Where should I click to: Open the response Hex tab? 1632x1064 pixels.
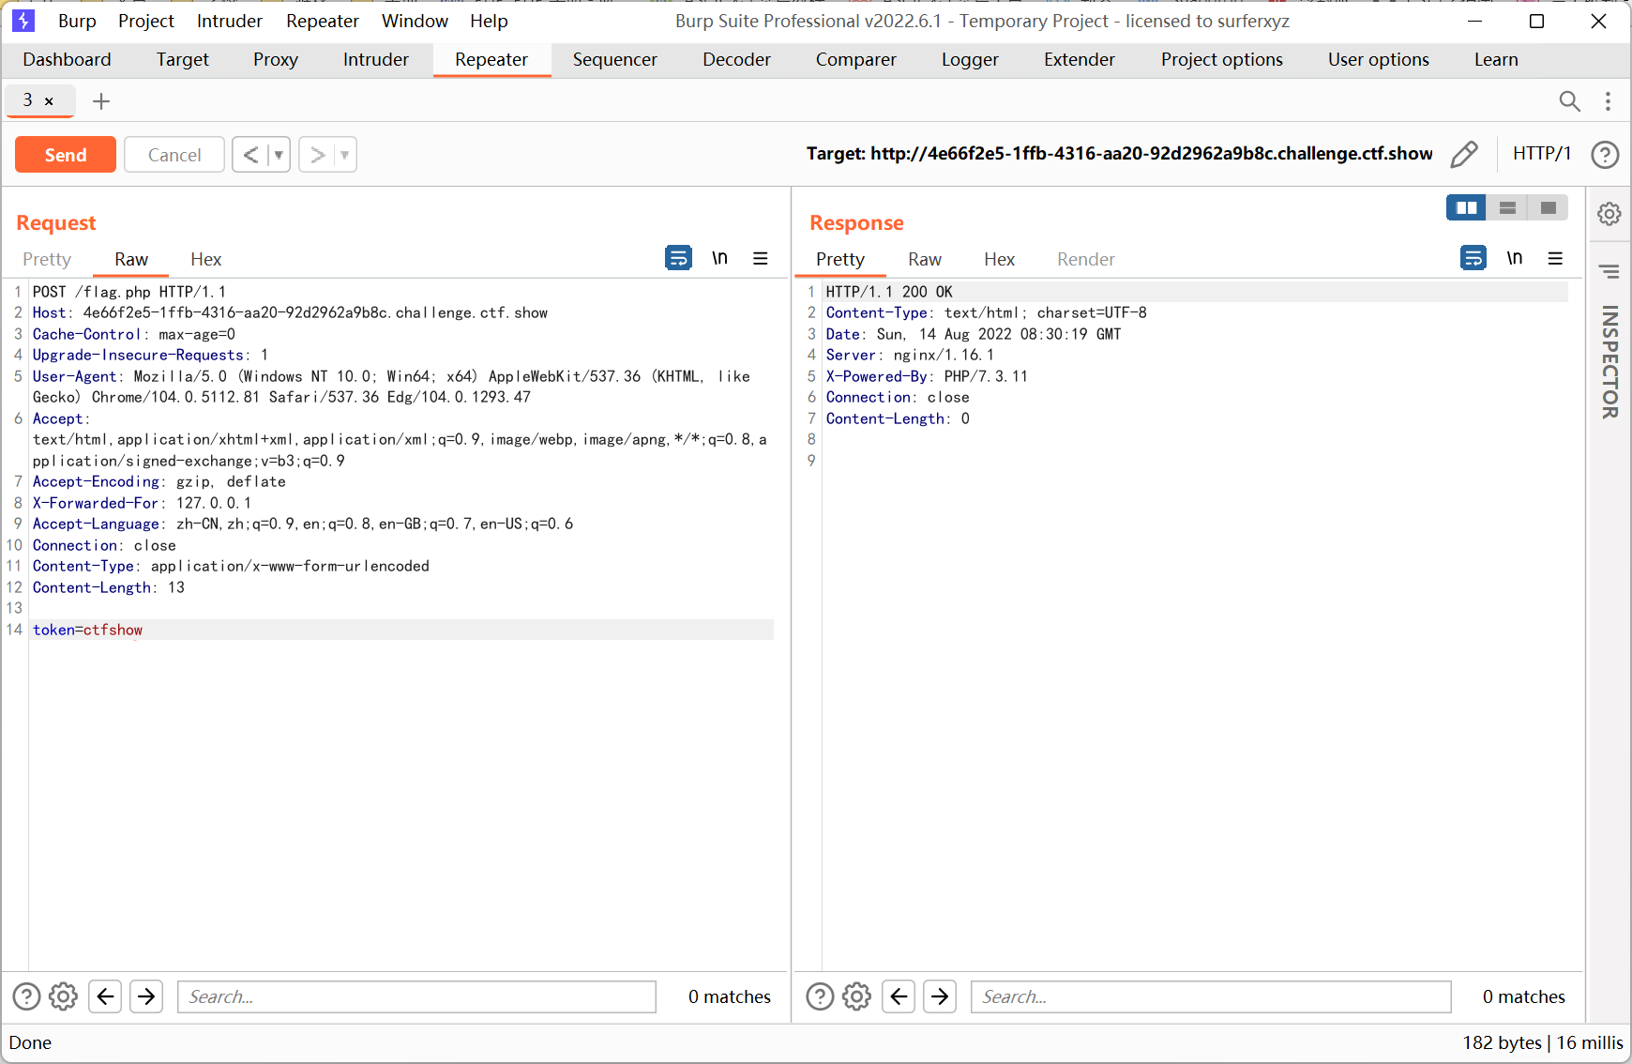tap(999, 260)
